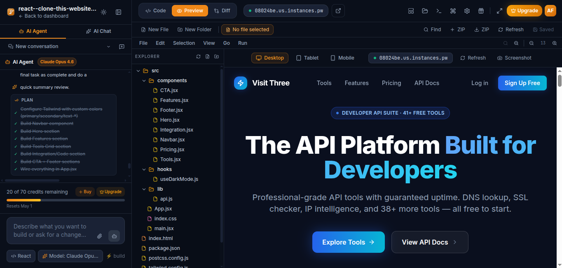This screenshot has height=268, width=562.
Task: Expand the New conversation dropdown
Action: tap(109, 47)
